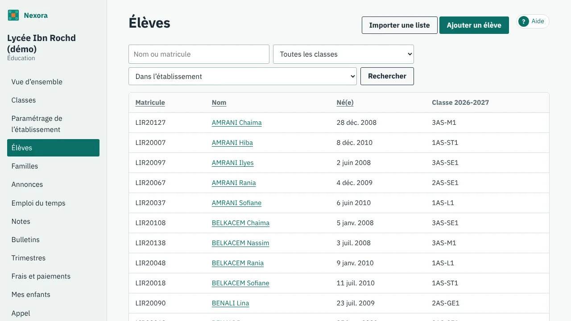The height and width of the screenshot is (321, 571).
Task: Open student BELKACEM Rania
Action: pyautogui.click(x=238, y=263)
